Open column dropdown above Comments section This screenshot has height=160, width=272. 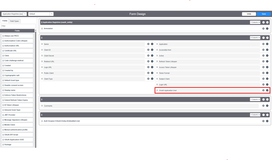pyautogui.click(x=255, y=99)
